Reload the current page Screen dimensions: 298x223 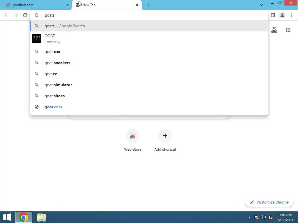(25, 15)
